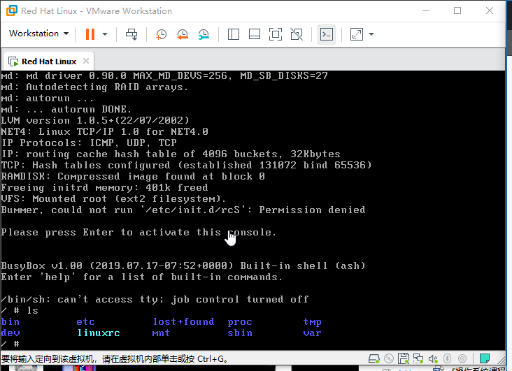This screenshot has width=512, height=371.
Task: Enter full screen mode
Action: pos(276,34)
